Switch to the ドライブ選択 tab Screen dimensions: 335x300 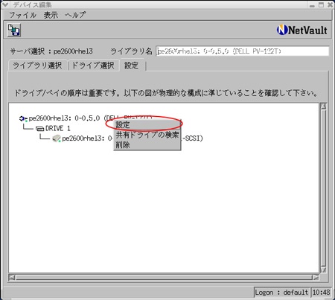click(93, 66)
